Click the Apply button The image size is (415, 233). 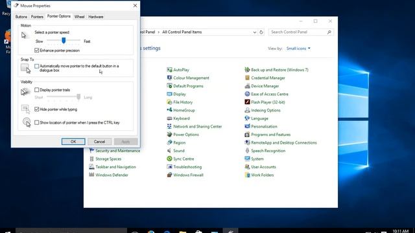click(126, 142)
